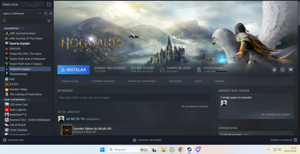Click the achievements progress bar
The width and height of the screenshot is (300, 154).
pyautogui.click(x=219, y=71)
